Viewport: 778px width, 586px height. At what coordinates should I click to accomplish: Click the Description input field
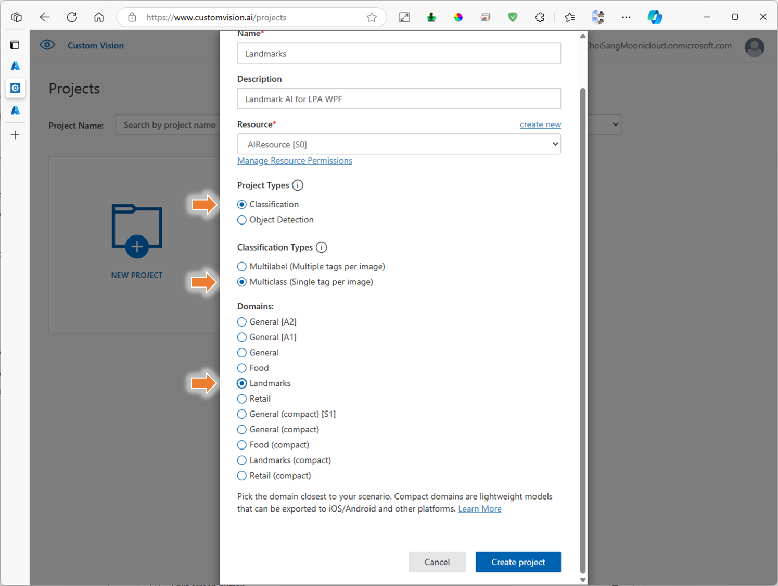tap(399, 98)
